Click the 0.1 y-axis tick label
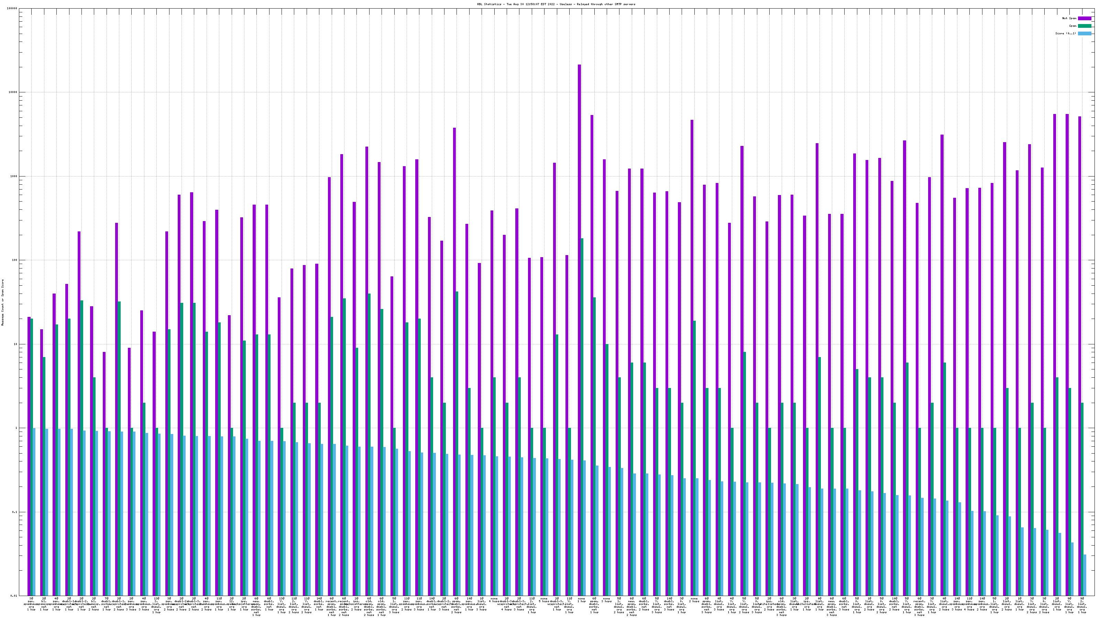Screen dimensions: 1100x618 (x=15, y=512)
